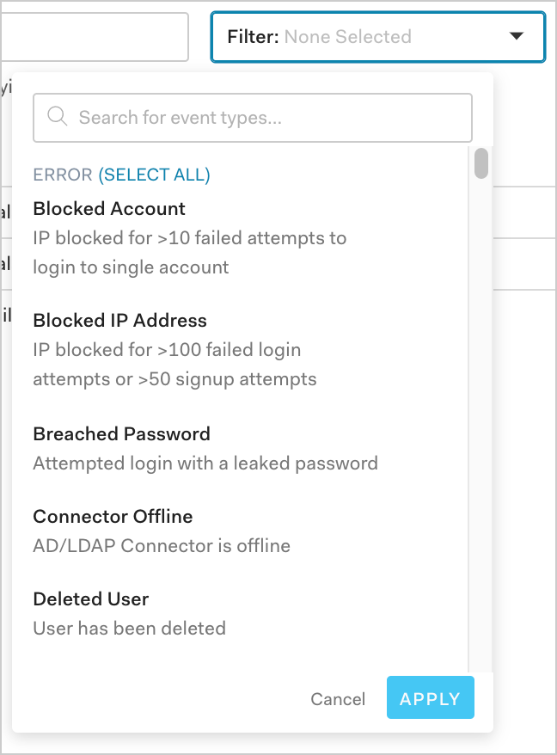
Task: Select the Deleted User event type
Action: (x=91, y=599)
